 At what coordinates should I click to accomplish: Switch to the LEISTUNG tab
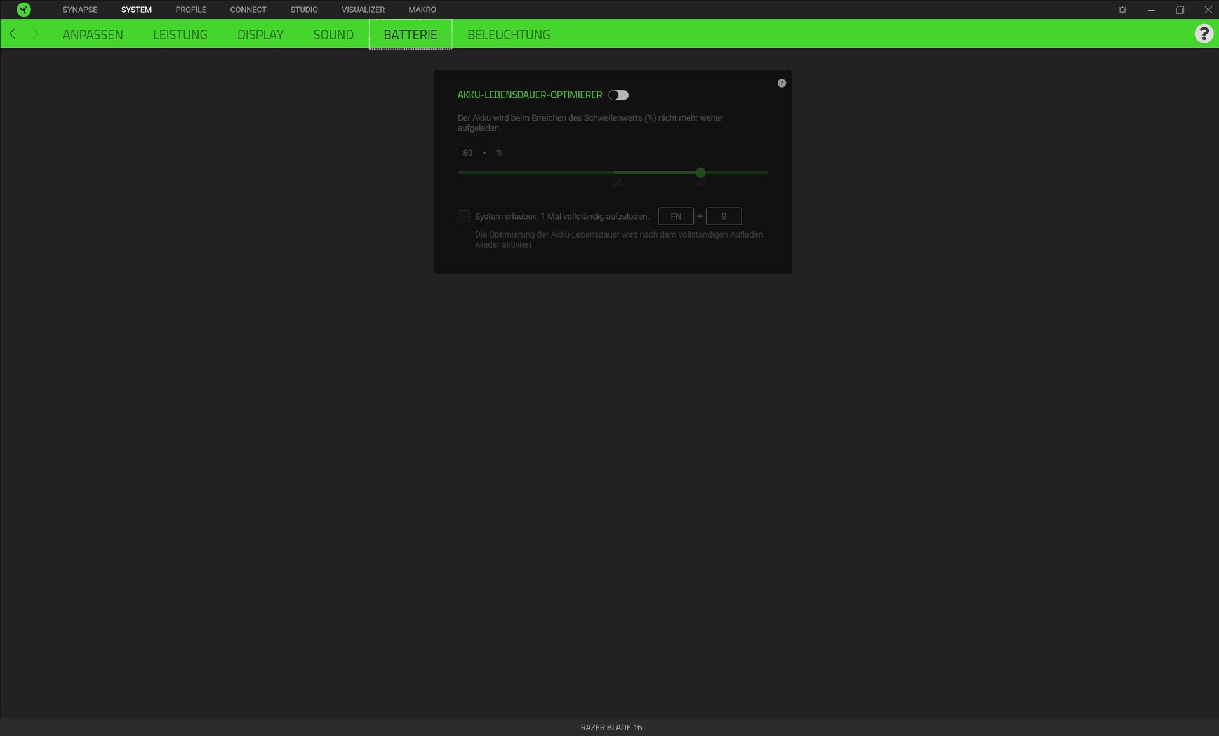tap(180, 35)
